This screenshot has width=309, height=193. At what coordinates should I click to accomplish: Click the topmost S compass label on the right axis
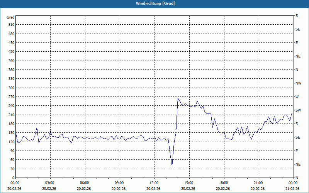[x=297, y=16]
